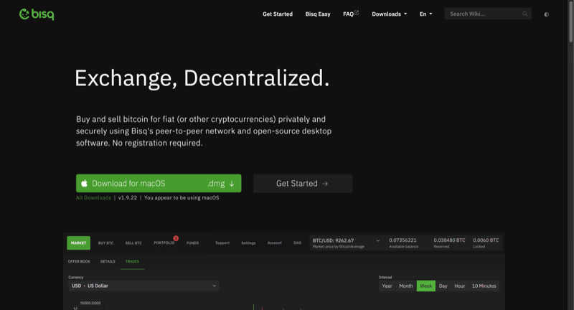Select the Month interval
Screen dimensions: 574x310
coord(405,286)
